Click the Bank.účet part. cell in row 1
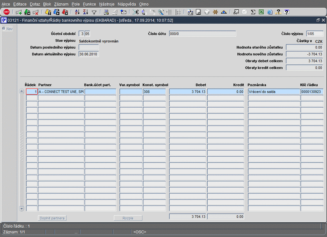Image resolution: width=327 pixels, height=237 pixels. 100,91
